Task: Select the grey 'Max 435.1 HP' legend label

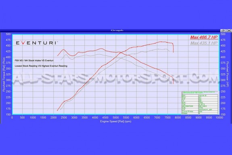Action: [x=204, y=43]
